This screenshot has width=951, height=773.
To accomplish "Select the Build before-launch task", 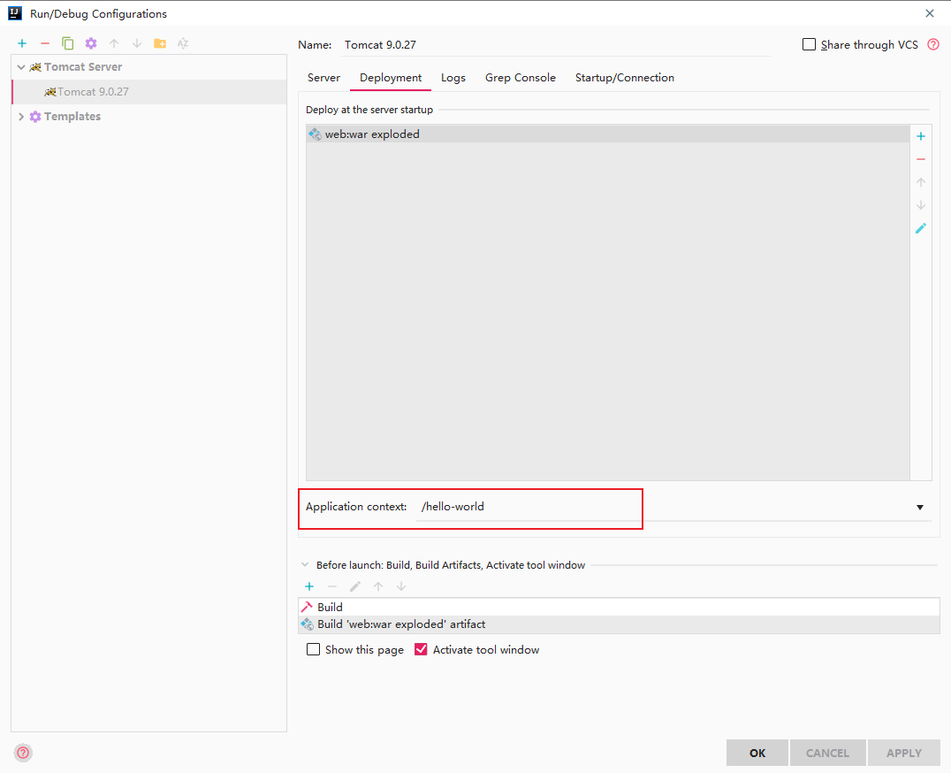I will point(619,608).
